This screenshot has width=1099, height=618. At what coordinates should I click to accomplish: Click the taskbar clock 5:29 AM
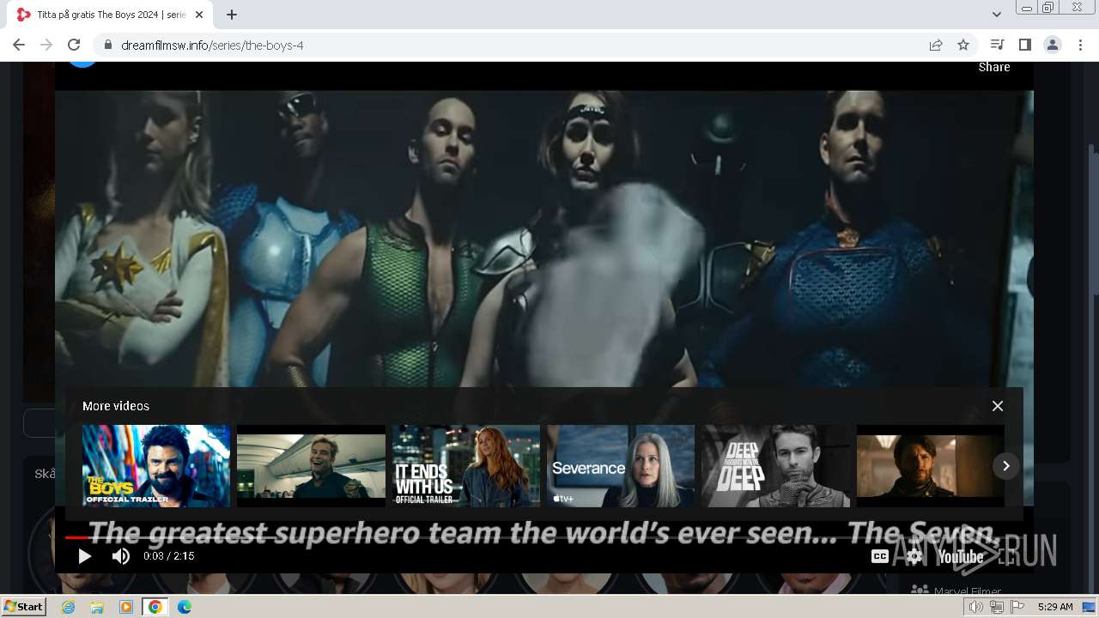click(1055, 607)
